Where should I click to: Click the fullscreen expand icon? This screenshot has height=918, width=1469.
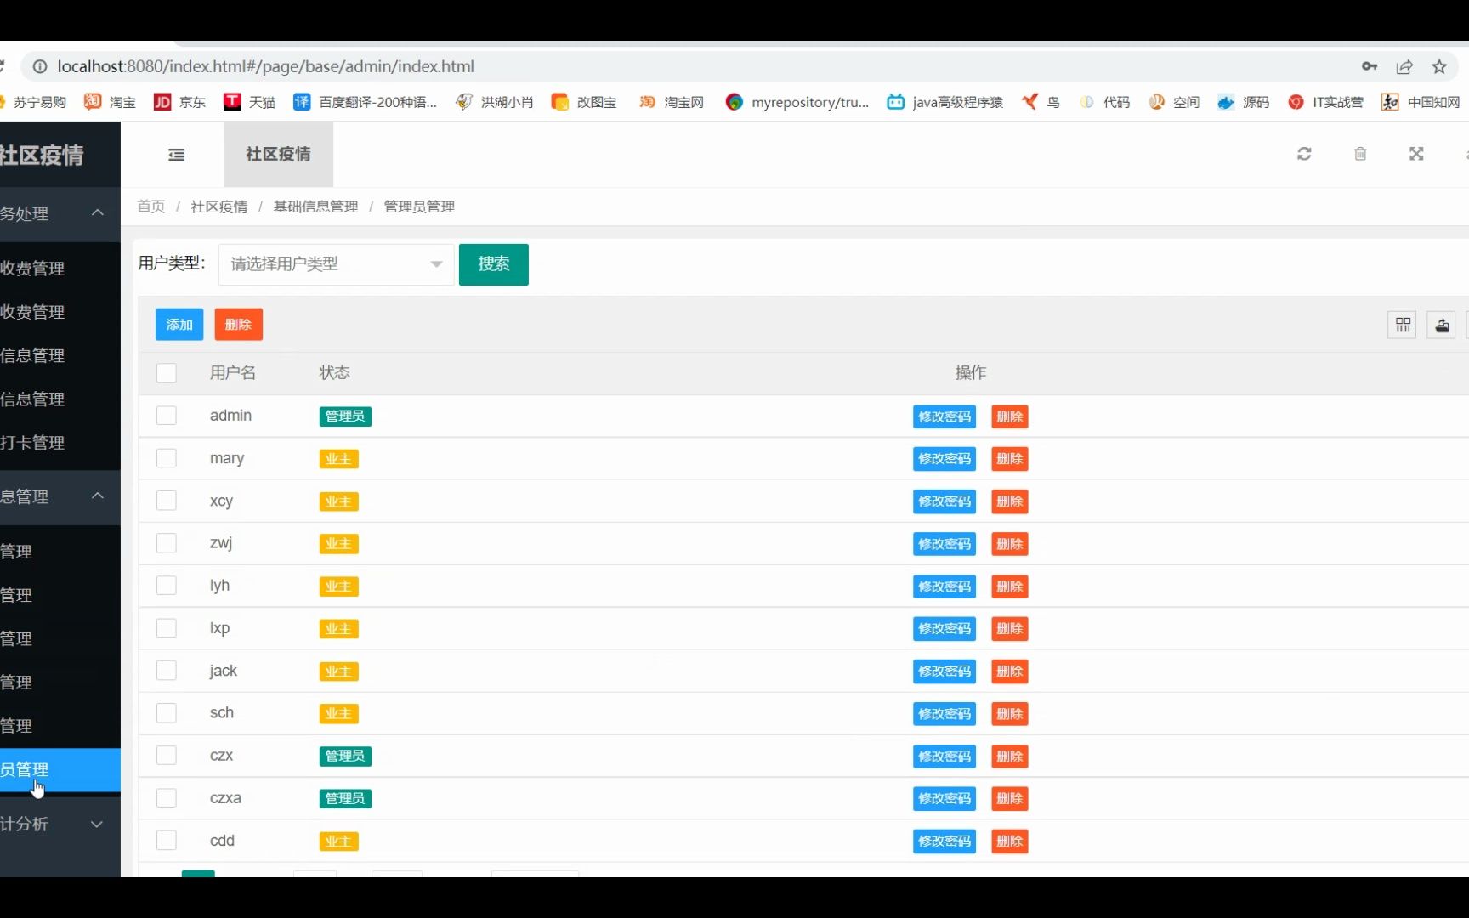tap(1416, 154)
